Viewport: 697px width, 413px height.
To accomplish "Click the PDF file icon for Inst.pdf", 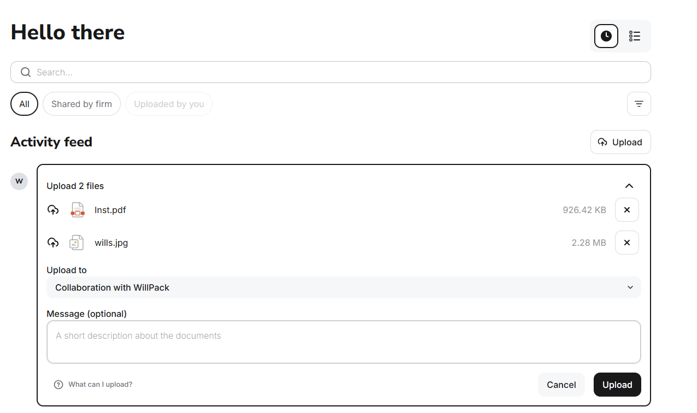I will point(78,210).
